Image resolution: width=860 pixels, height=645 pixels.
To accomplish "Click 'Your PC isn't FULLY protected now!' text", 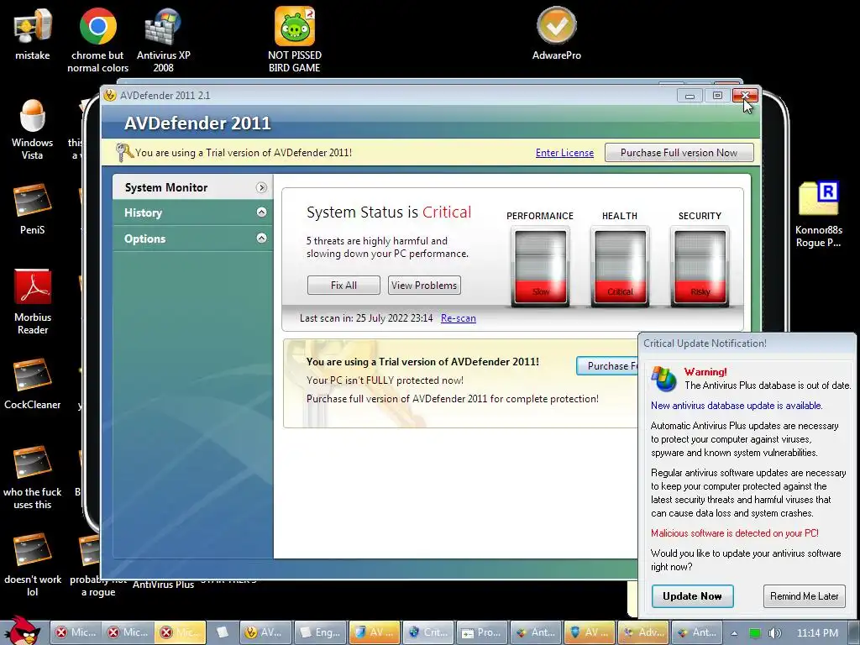I will coord(385,380).
